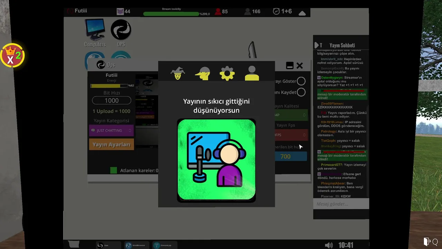This screenshot has height=249, width=442.
Task: Click username PhlegmatAbear in chat
Action: (333, 183)
